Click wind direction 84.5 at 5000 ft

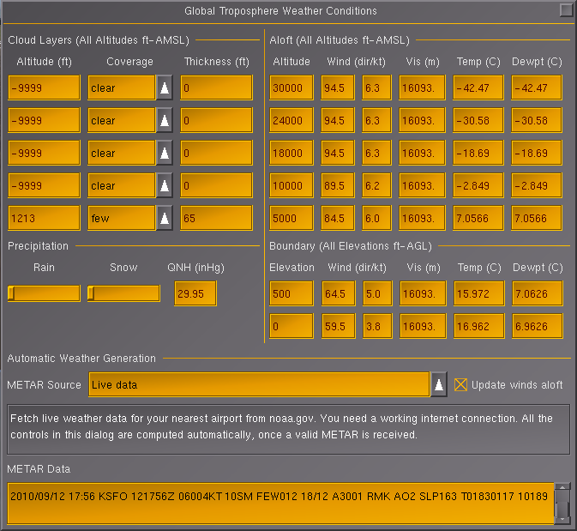pos(338,218)
